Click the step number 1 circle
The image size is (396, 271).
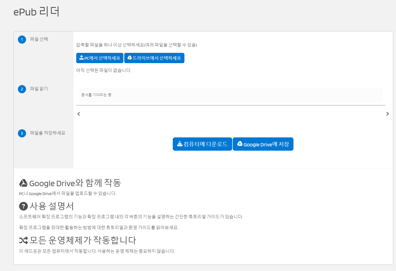point(22,40)
